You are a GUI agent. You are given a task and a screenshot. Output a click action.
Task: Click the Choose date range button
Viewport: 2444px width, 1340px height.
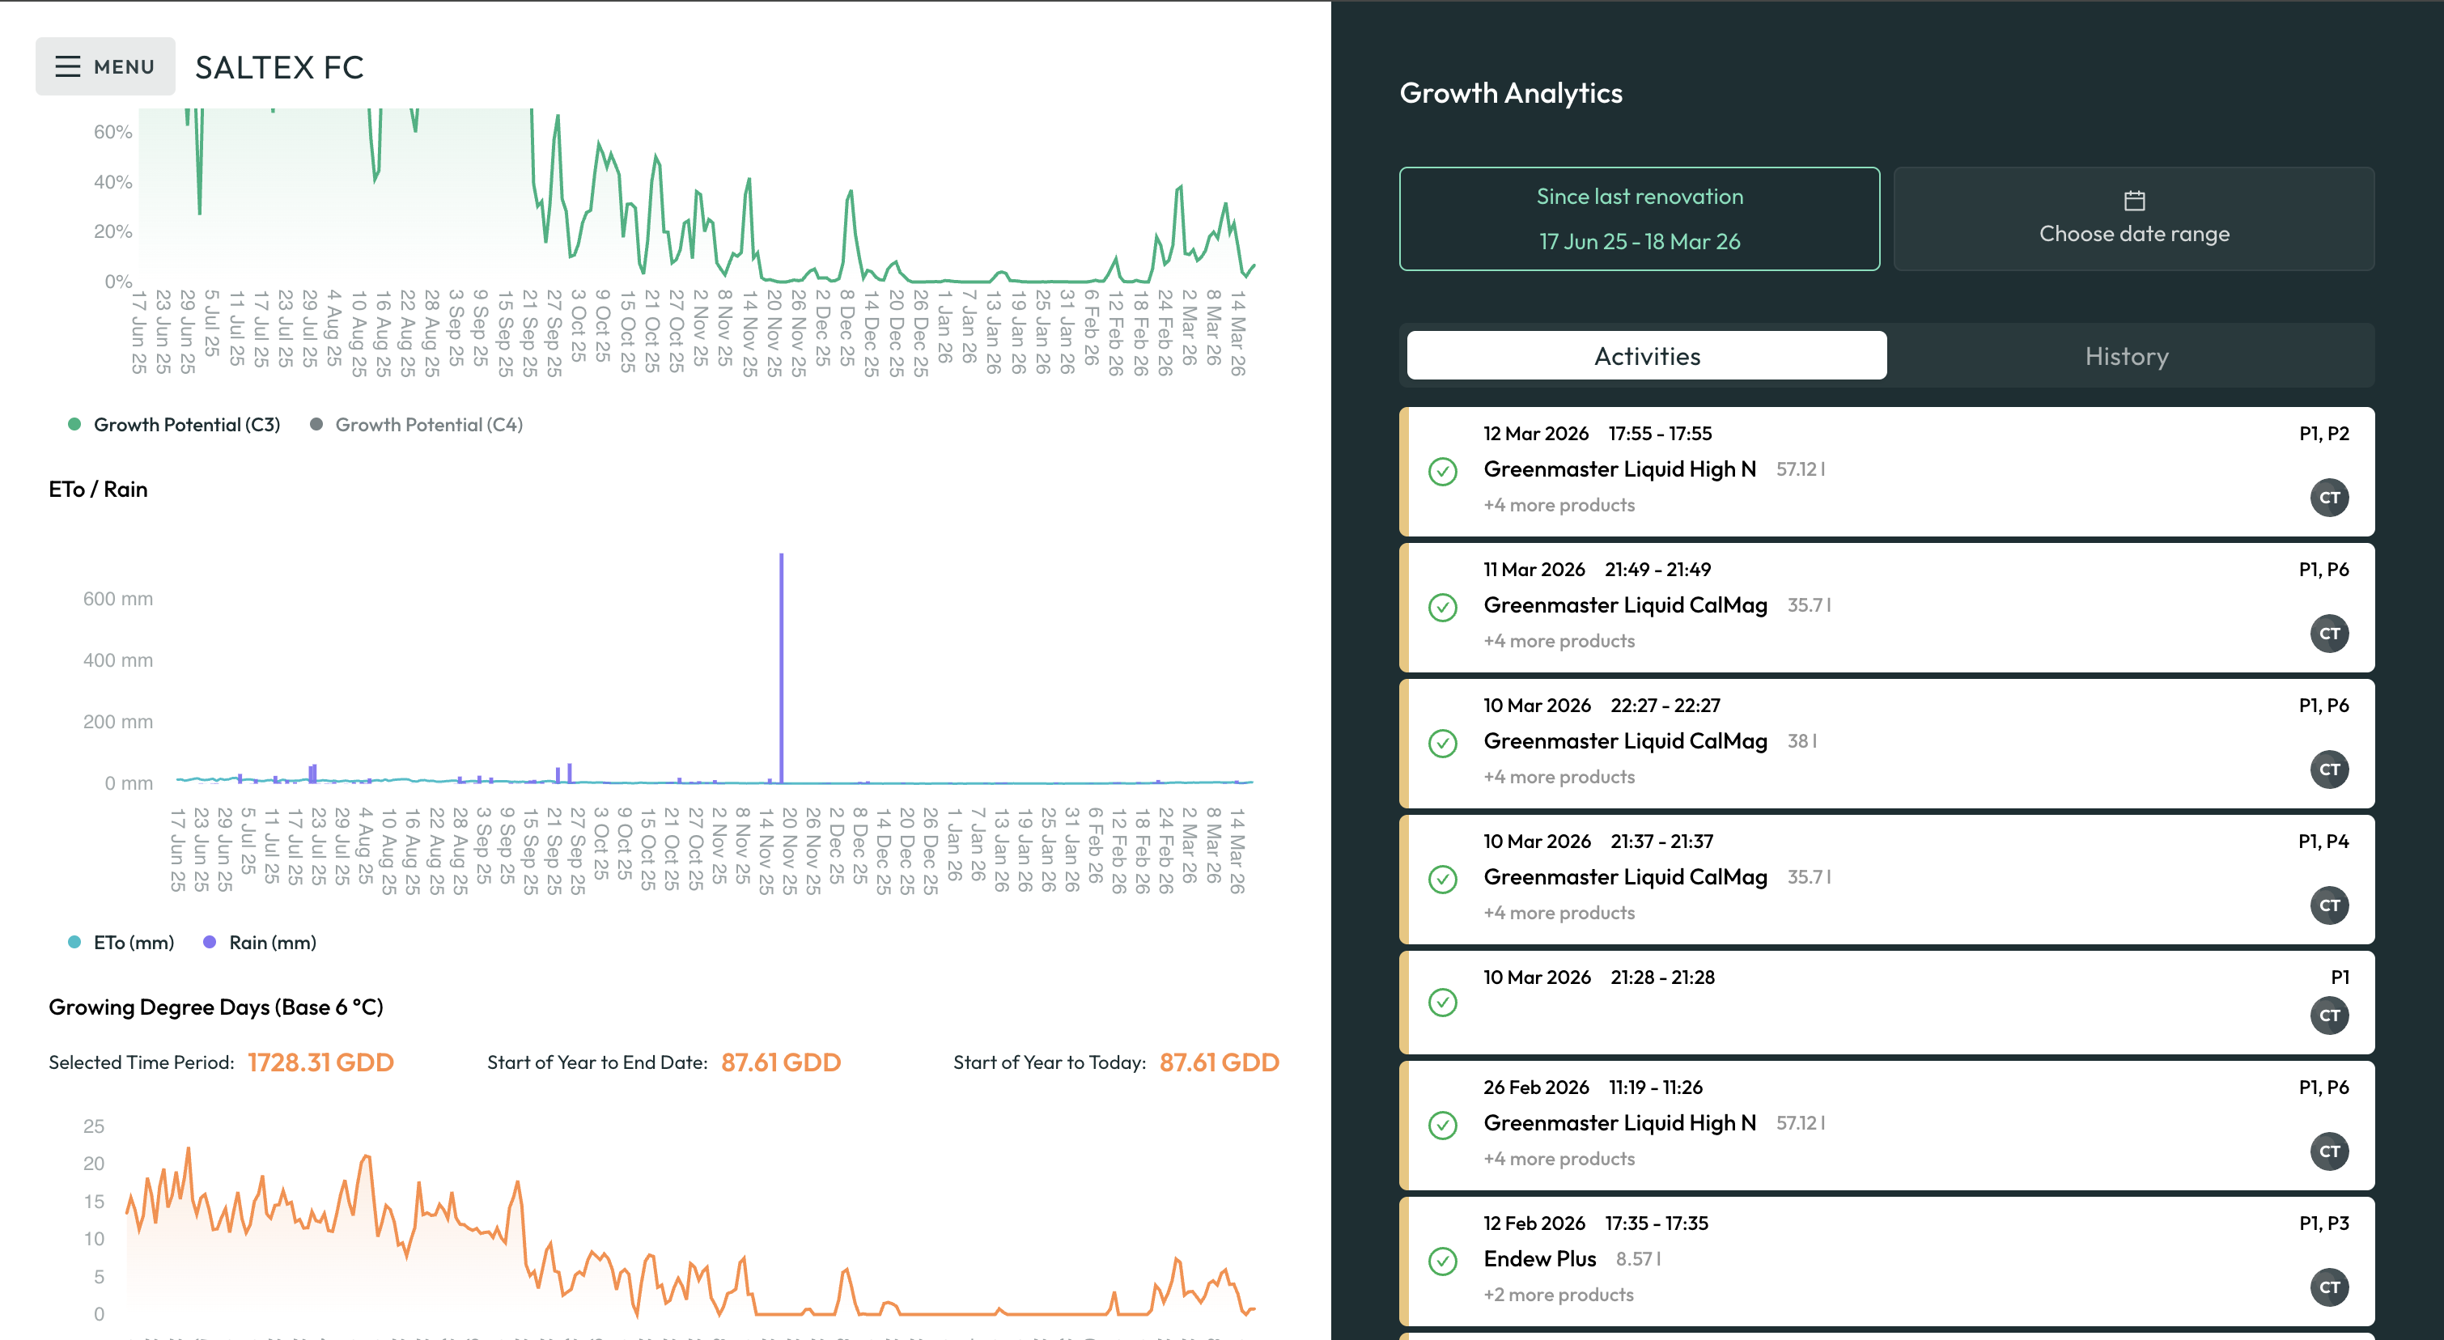point(2135,233)
